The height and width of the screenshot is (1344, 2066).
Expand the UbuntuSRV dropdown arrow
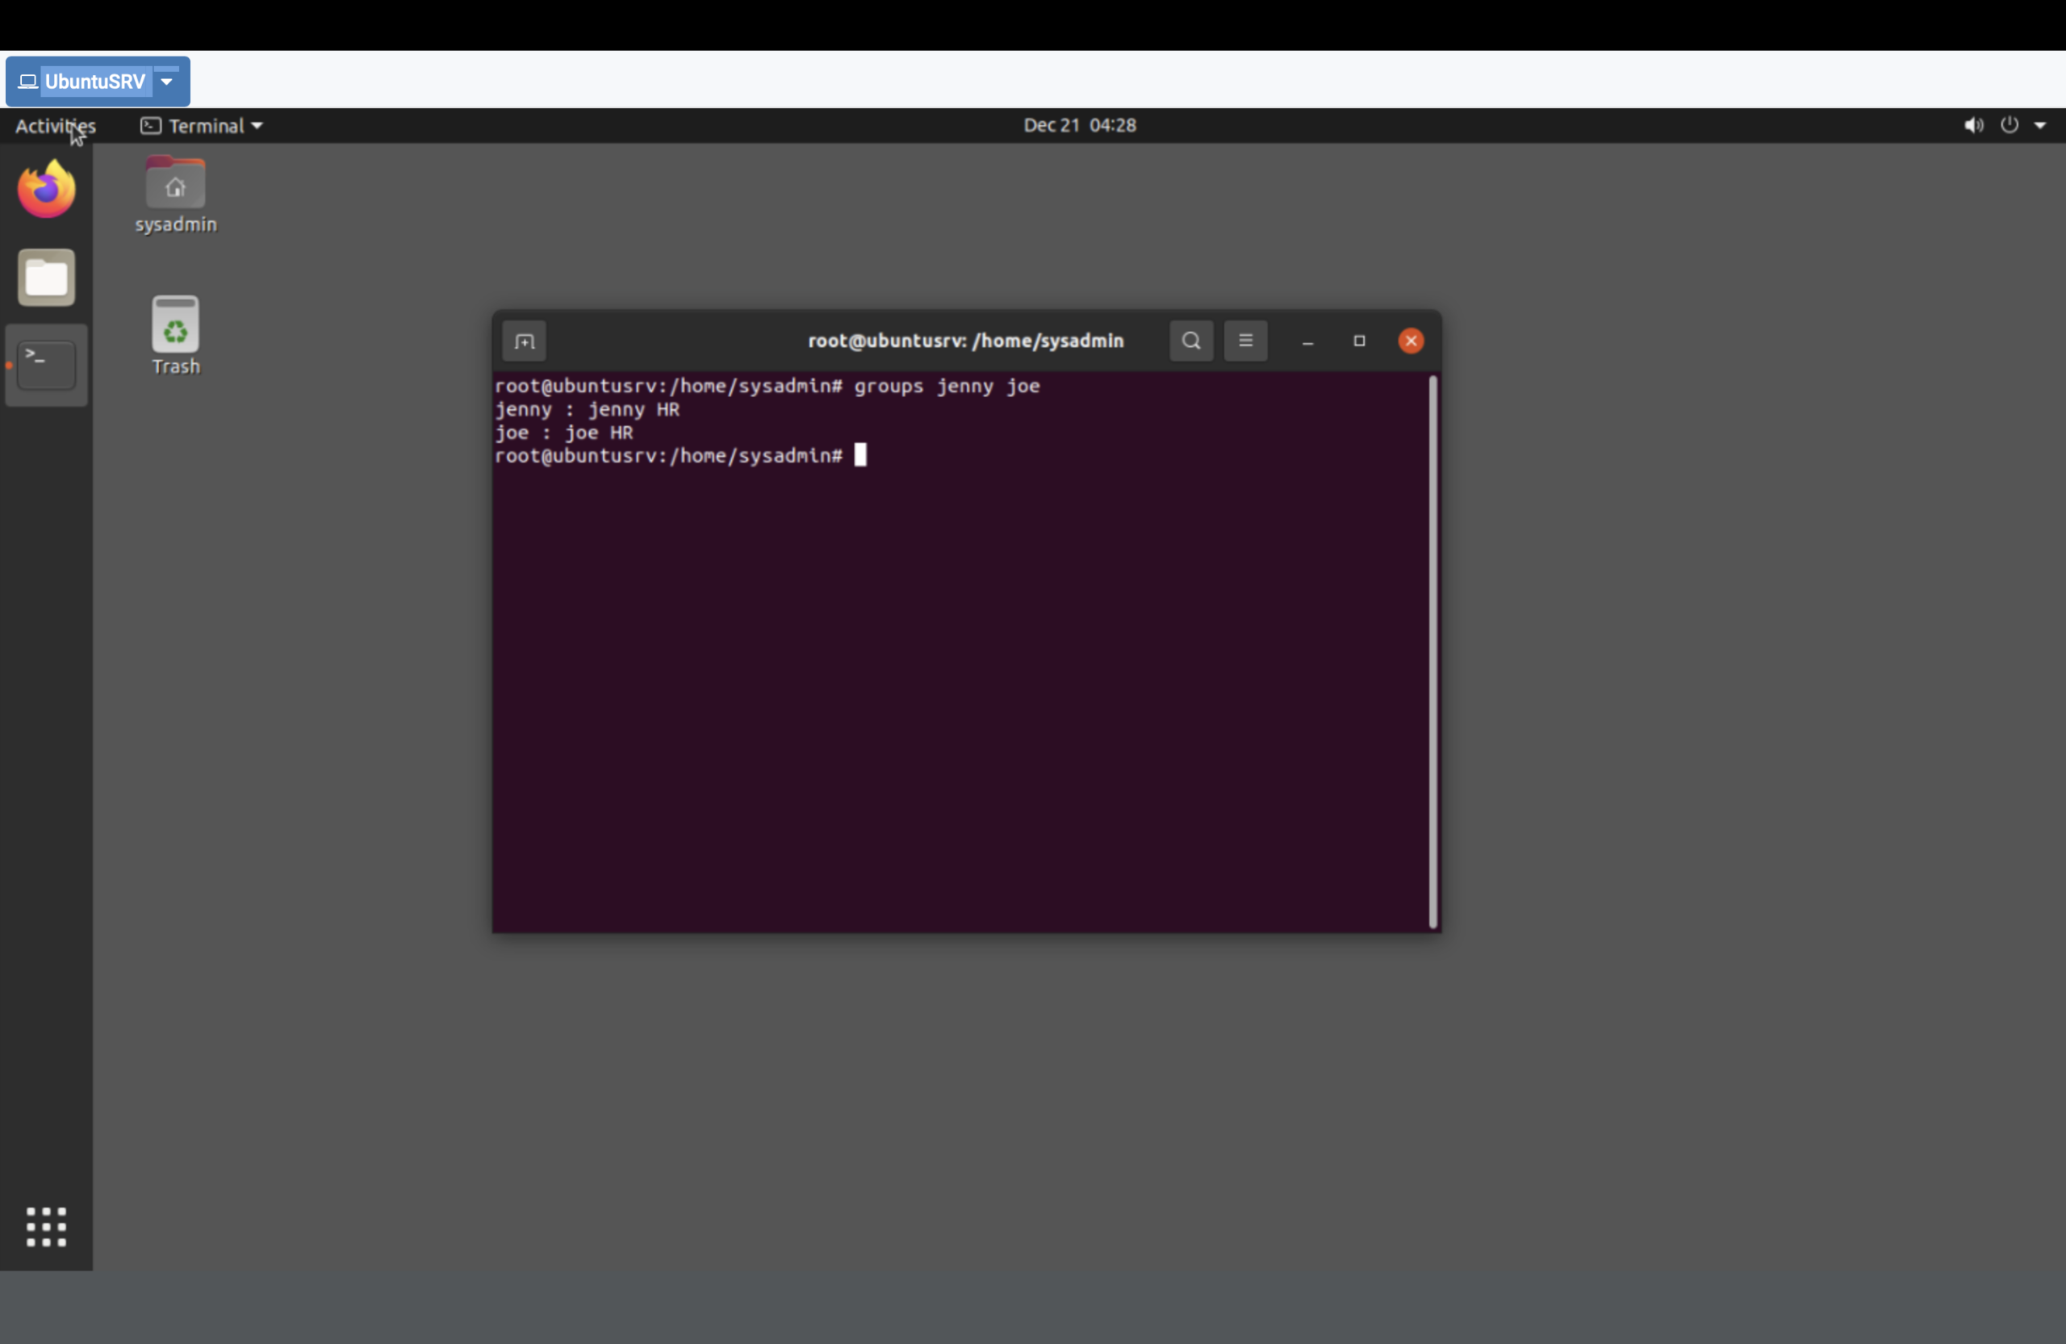click(168, 82)
